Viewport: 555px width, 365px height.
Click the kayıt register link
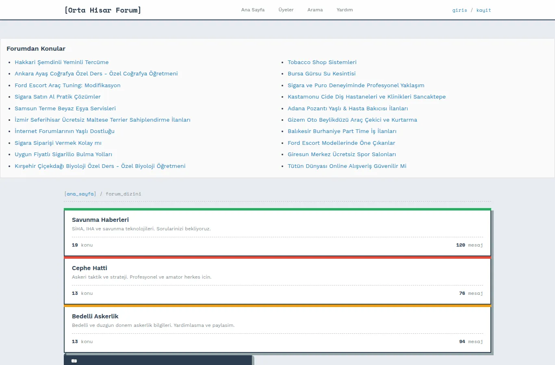483,10
